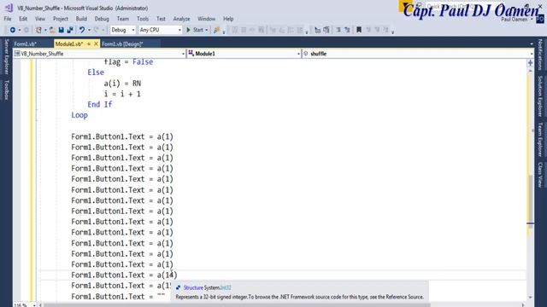This screenshot has height=307, width=547.
Task: Open the New Project dropdown arrow
Action: tap(45, 30)
